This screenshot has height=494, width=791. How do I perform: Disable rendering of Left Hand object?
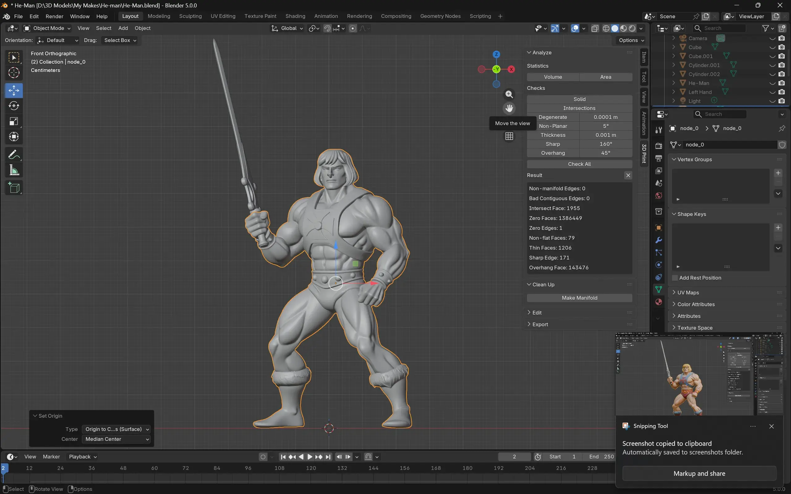click(x=781, y=92)
